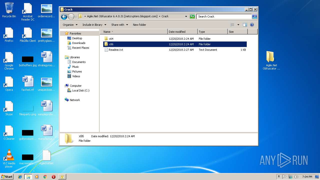Open the Include in library dropdown
Viewport: 320px width, 180px height.
tap(94, 25)
